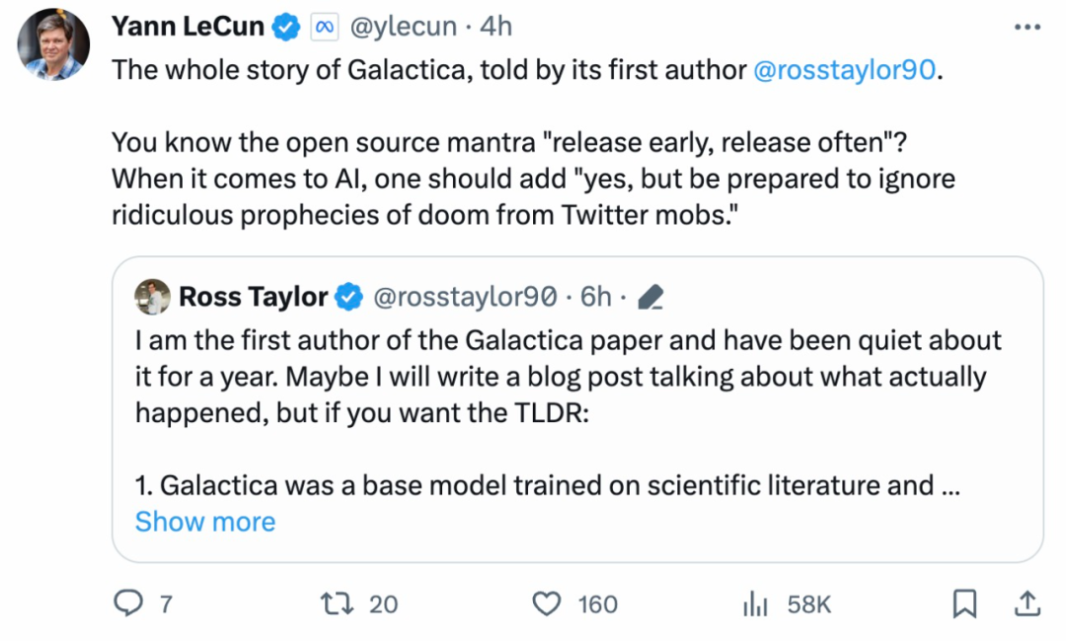Viewport: 1066px width, 641px height.
Task: Click Yann LeCun's blue verified badge
Action: (286, 28)
